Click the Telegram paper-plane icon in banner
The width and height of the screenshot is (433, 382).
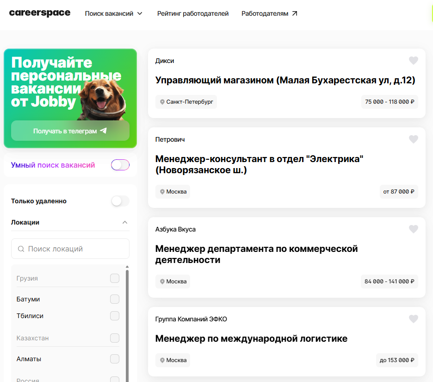[103, 131]
